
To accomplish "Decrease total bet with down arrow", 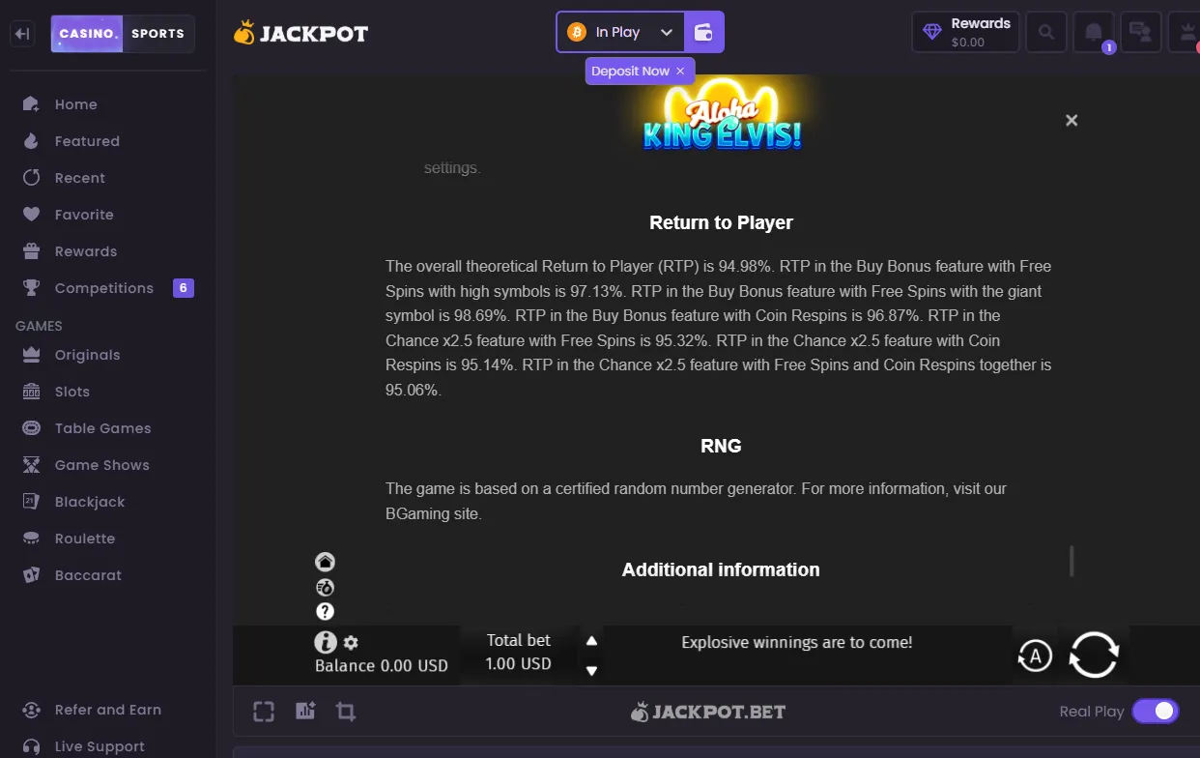I will (x=592, y=671).
